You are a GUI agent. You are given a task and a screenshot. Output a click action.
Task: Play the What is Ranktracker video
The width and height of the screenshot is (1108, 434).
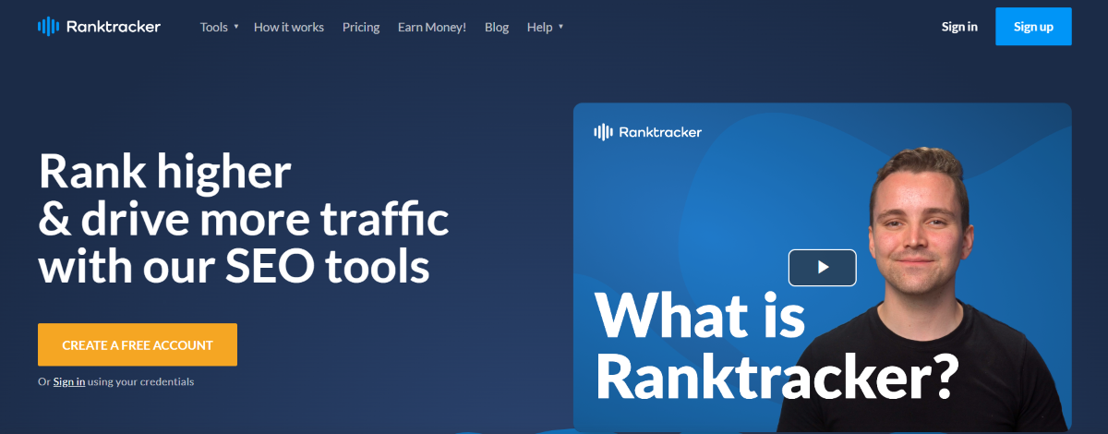click(822, 268)
